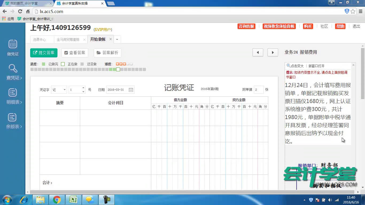The width and height of the screenshot is (365, 205).
Task: Increment the voucher number with the up stepper
Action: point(83,88)
